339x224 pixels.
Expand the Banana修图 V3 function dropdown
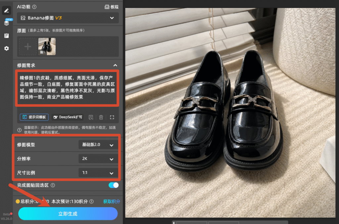click(x=68, y=18)
